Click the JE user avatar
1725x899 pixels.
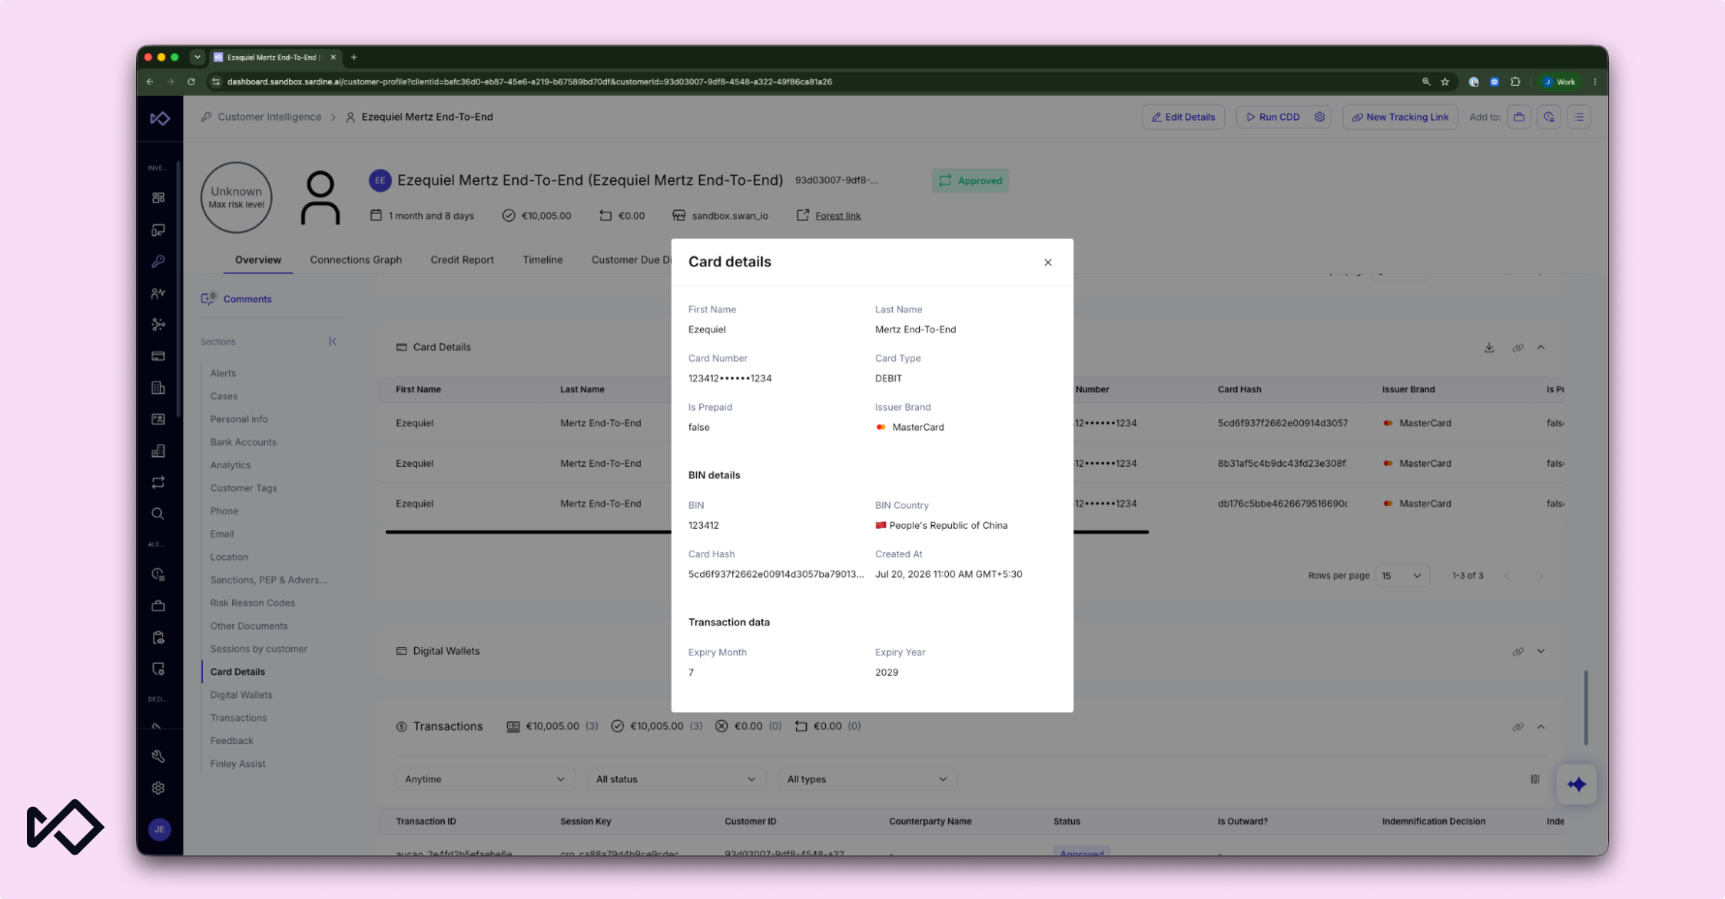coord(160,829)
